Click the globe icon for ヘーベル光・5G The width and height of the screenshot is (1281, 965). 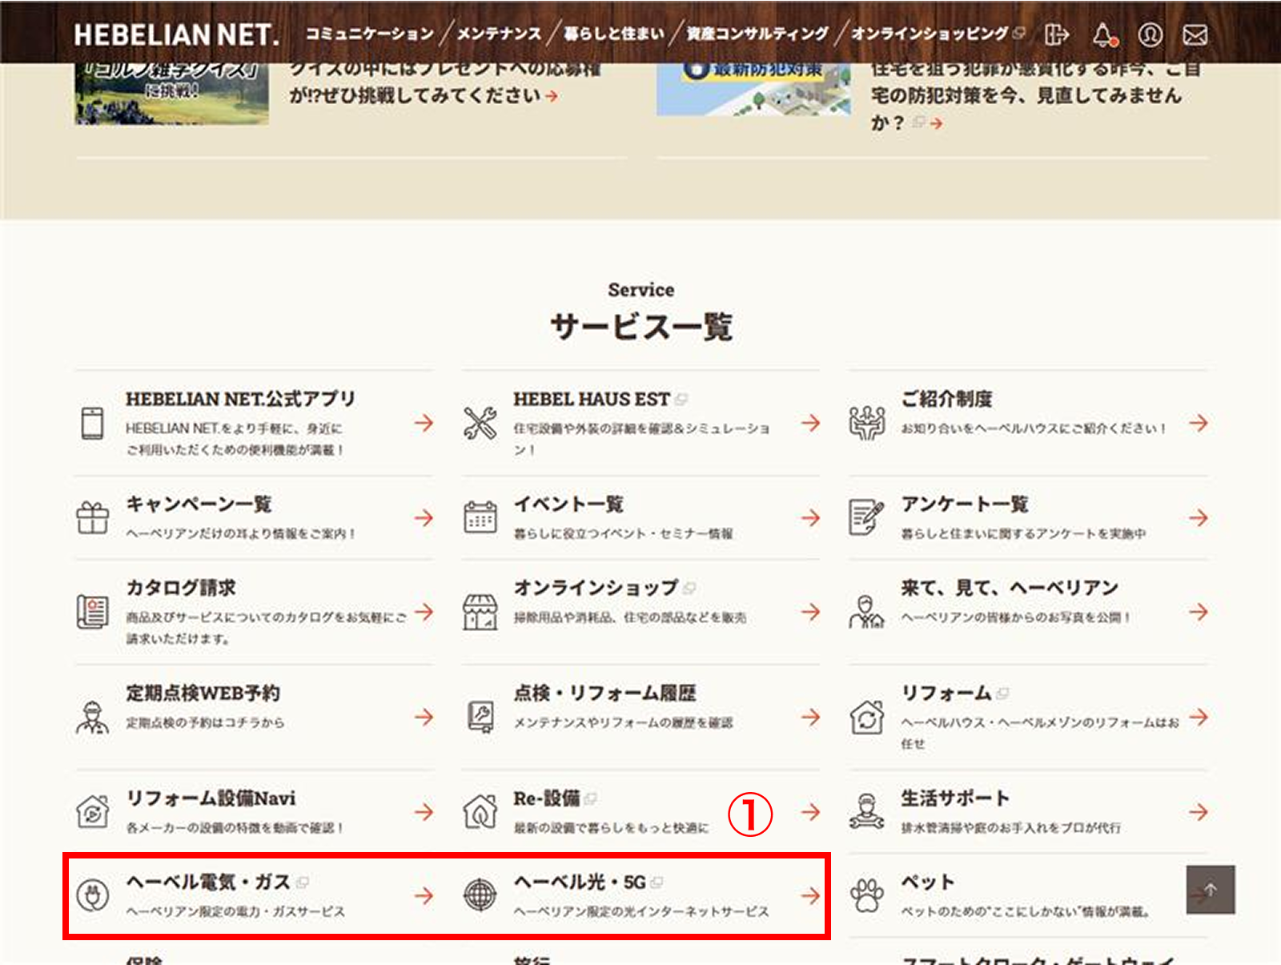tap(480, 895)
